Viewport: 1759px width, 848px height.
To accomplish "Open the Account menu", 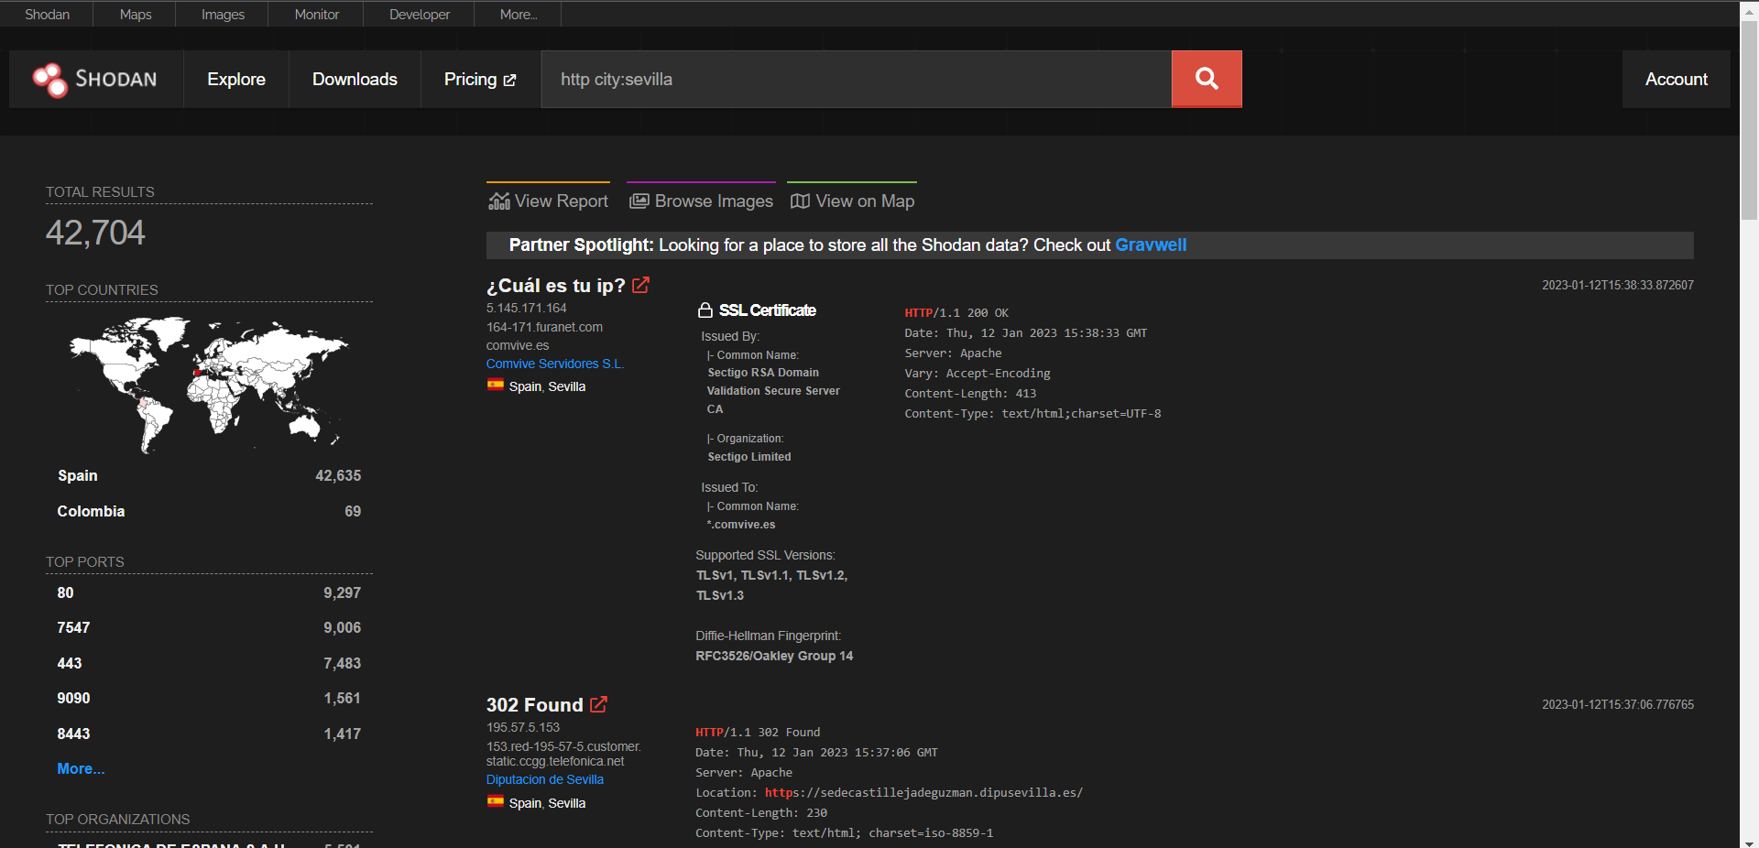I will (1676, 80).
